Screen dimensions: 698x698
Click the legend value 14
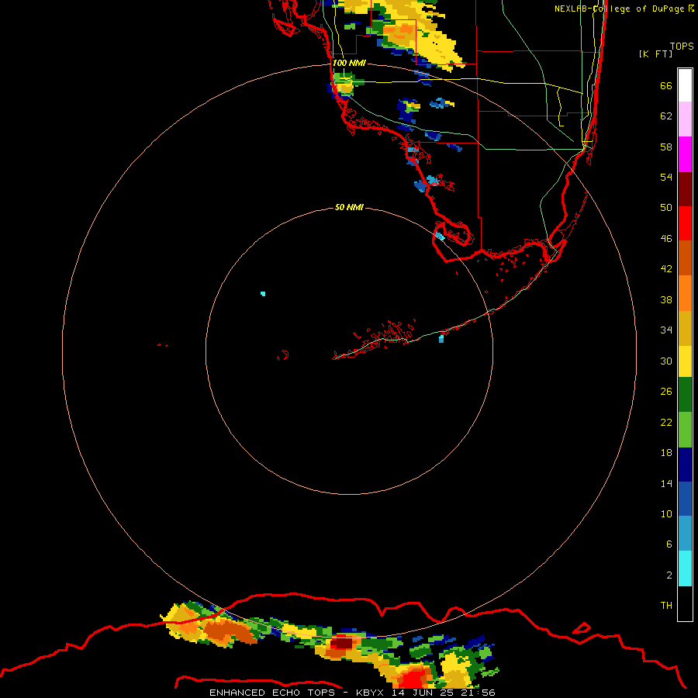(x=666, y=483)
